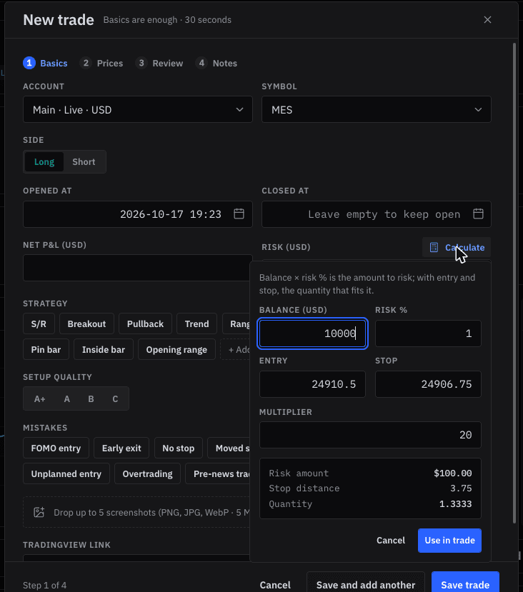Go to step 4 Notes
Screen dimensions: 523x592
[x=216, y=63]
